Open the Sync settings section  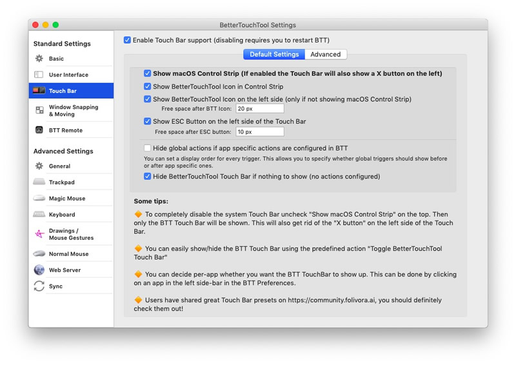pos(71,286)
